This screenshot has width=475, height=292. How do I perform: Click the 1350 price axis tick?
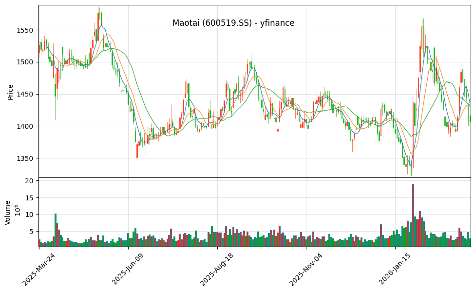pos(25,158)
